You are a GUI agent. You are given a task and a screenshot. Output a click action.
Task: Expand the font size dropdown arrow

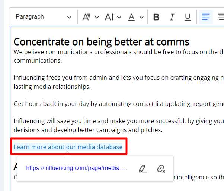tap(119, 17)
